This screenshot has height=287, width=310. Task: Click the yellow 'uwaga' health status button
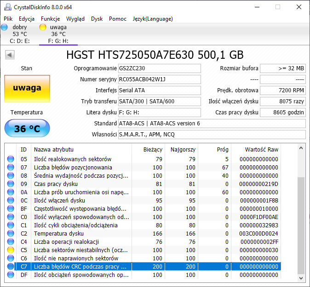[27, 89]
